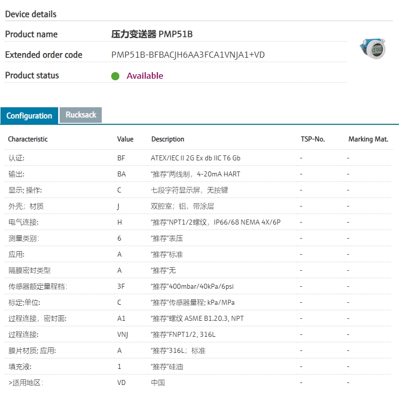Click the product name 压力变送器 PMP51B
The image size is (399, 394).
[x=151, y=34]
